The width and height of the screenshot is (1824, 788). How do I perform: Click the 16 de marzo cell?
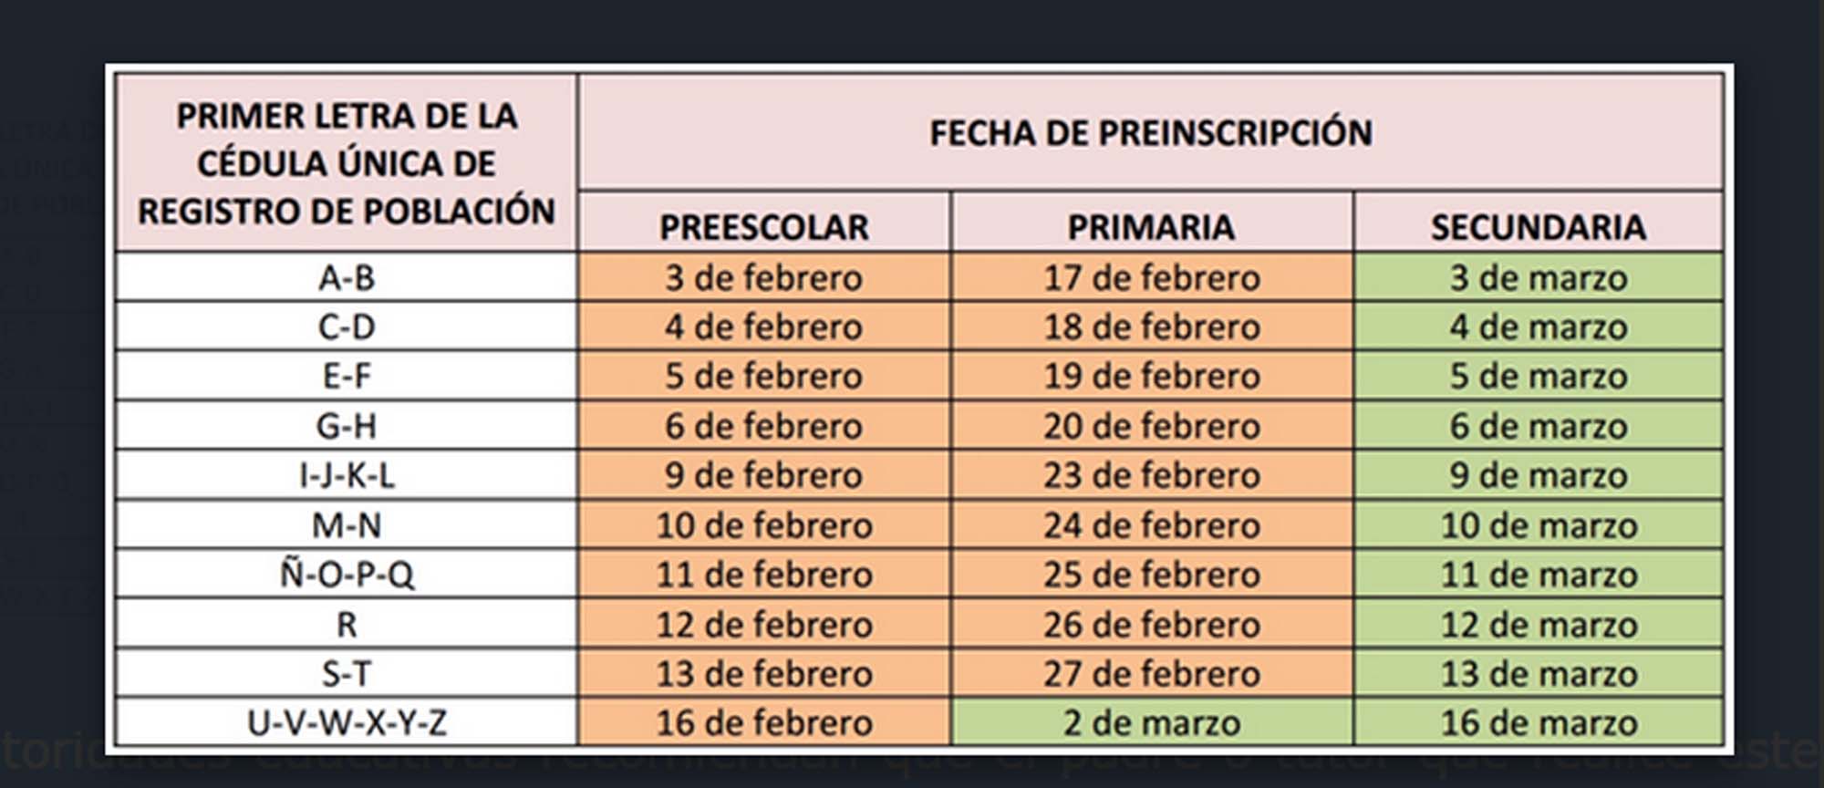[x=1538, y=723]
